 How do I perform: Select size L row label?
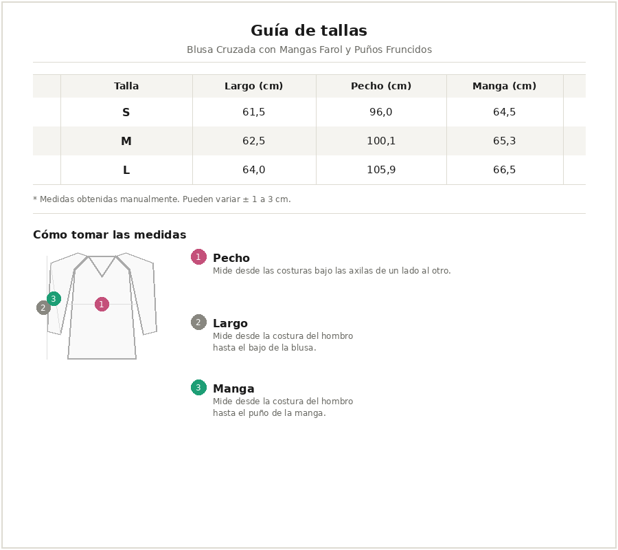point(126,170)
